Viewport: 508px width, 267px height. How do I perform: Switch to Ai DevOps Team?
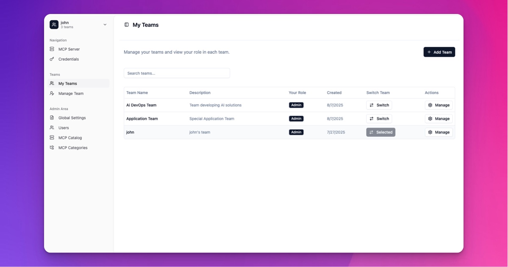click(x=379, y=105)
